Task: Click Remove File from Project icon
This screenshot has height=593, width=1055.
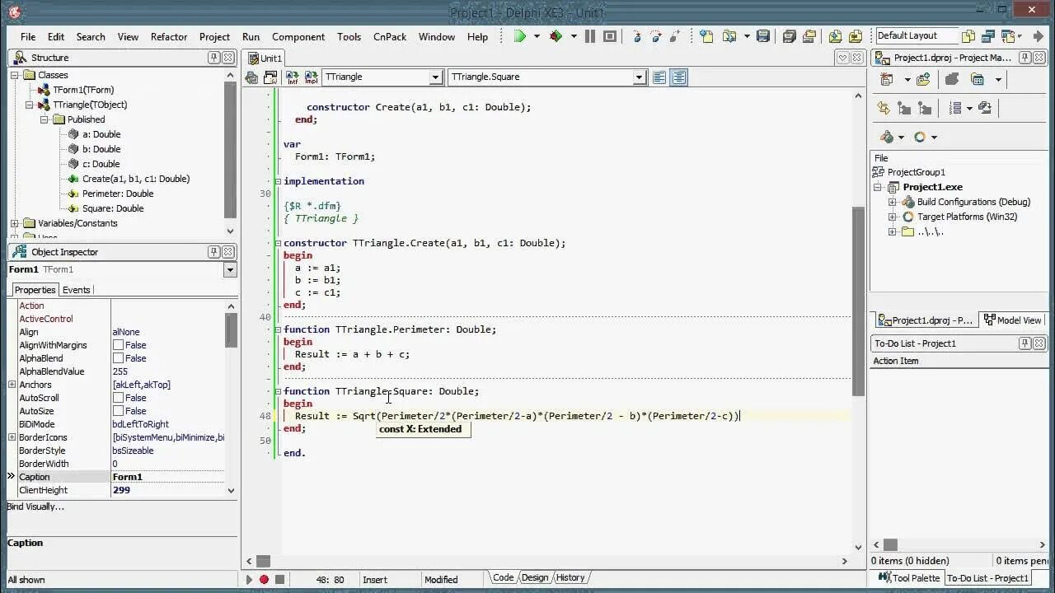Action: [x=856, y=36]
